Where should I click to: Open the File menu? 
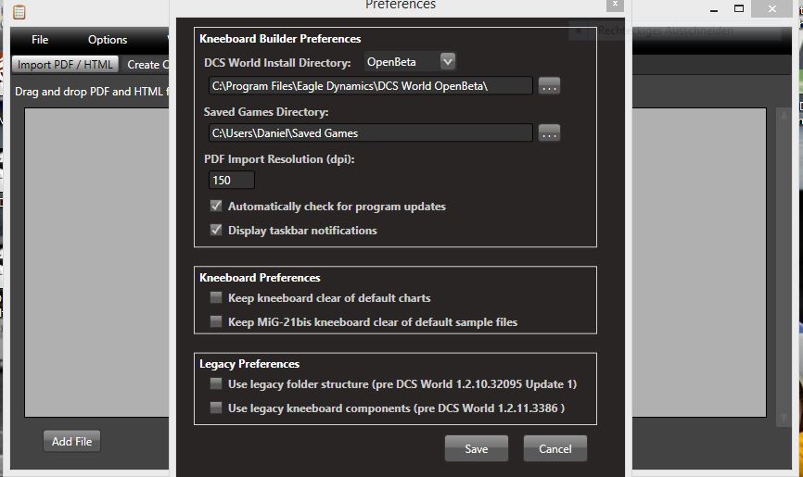(x=40, y=40)
